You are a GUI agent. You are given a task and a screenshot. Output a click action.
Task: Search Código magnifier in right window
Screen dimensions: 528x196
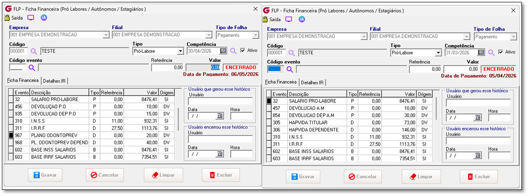point(292,53)
